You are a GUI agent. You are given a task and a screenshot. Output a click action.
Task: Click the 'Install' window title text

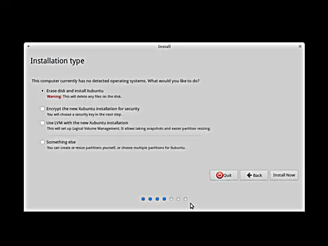coord(164,46)
